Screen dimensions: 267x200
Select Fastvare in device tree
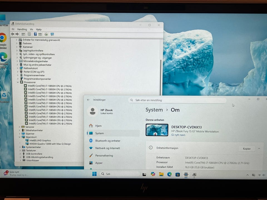[x=27, y=43]
